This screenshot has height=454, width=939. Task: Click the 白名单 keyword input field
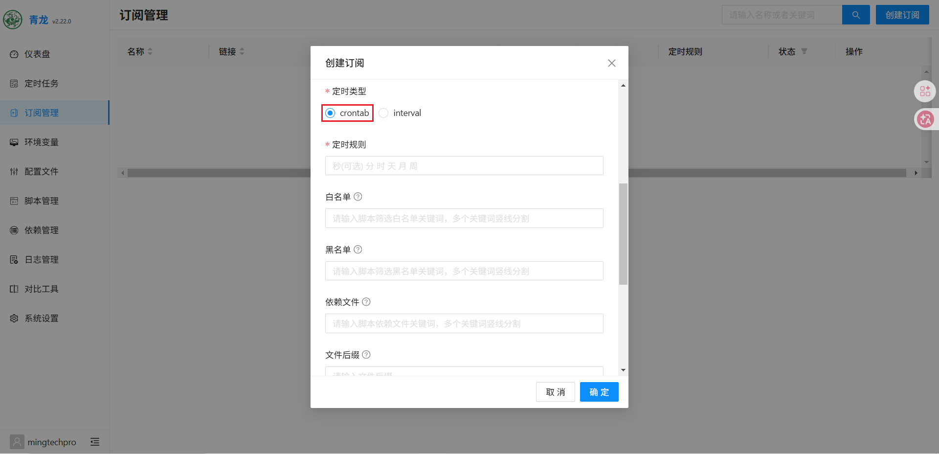click(x=464, y=218)
